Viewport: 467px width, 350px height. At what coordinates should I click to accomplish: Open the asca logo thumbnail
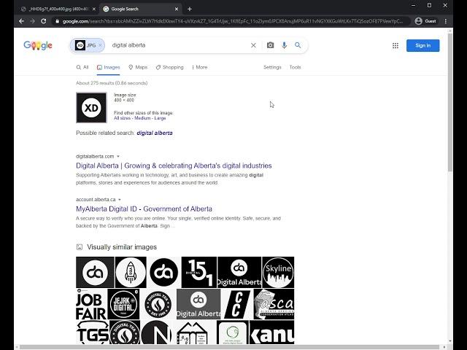[x=274, y=304]
